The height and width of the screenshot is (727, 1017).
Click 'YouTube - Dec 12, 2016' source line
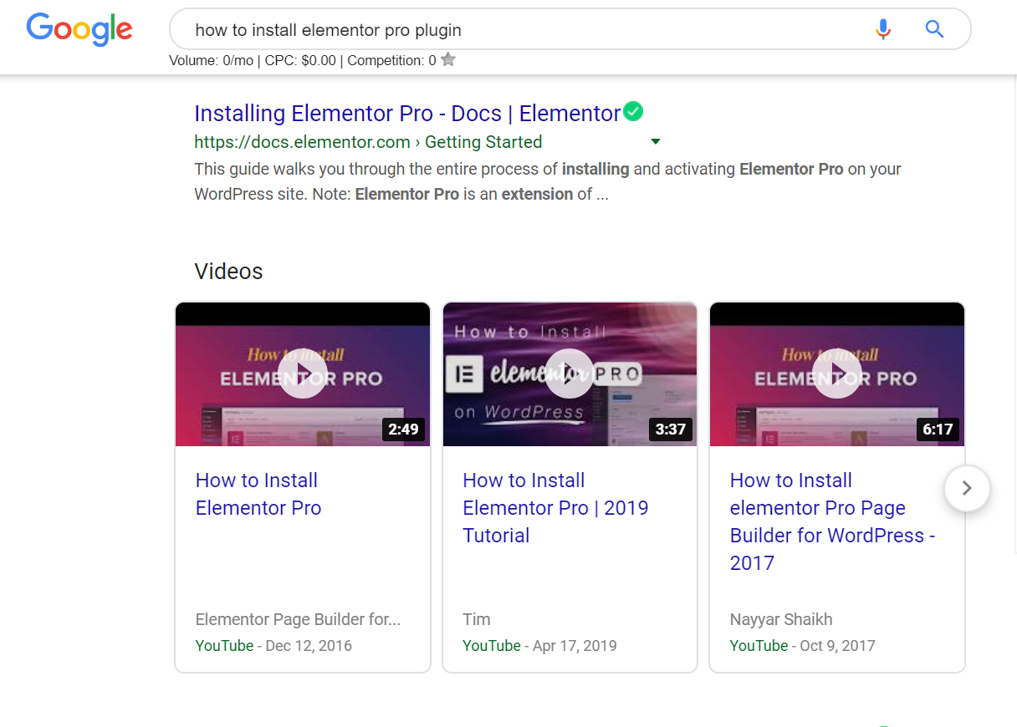273,646
